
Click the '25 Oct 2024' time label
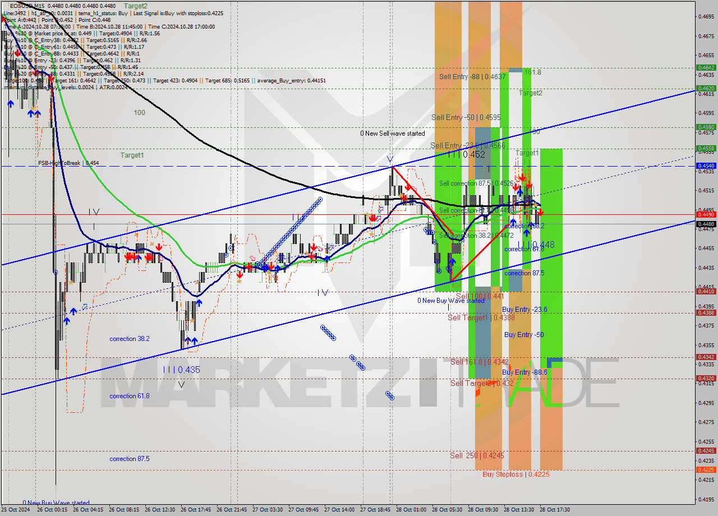point(15,510)
